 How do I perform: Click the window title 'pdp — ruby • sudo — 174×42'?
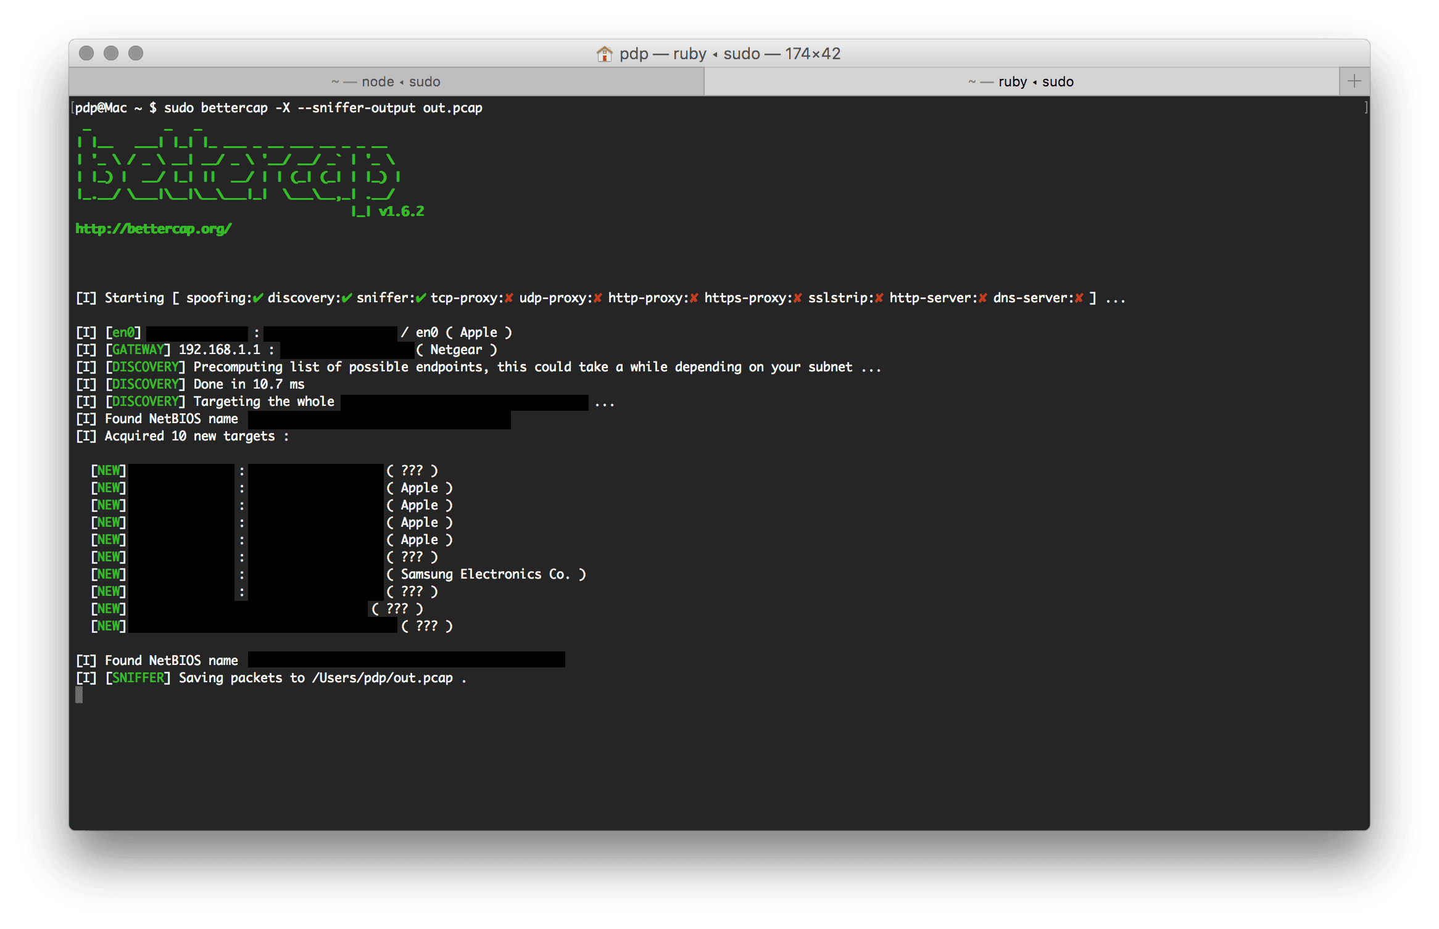pyautogui.click(x=730, y=54)
